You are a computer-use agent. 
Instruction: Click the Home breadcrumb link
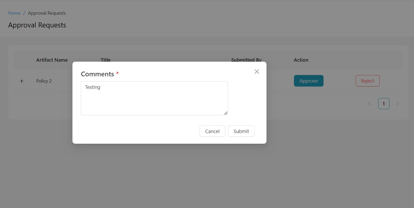pos(14,13)
